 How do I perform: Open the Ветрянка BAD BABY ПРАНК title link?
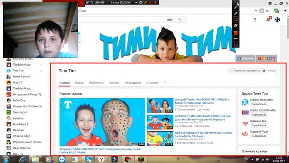click(x=101, y=151)
